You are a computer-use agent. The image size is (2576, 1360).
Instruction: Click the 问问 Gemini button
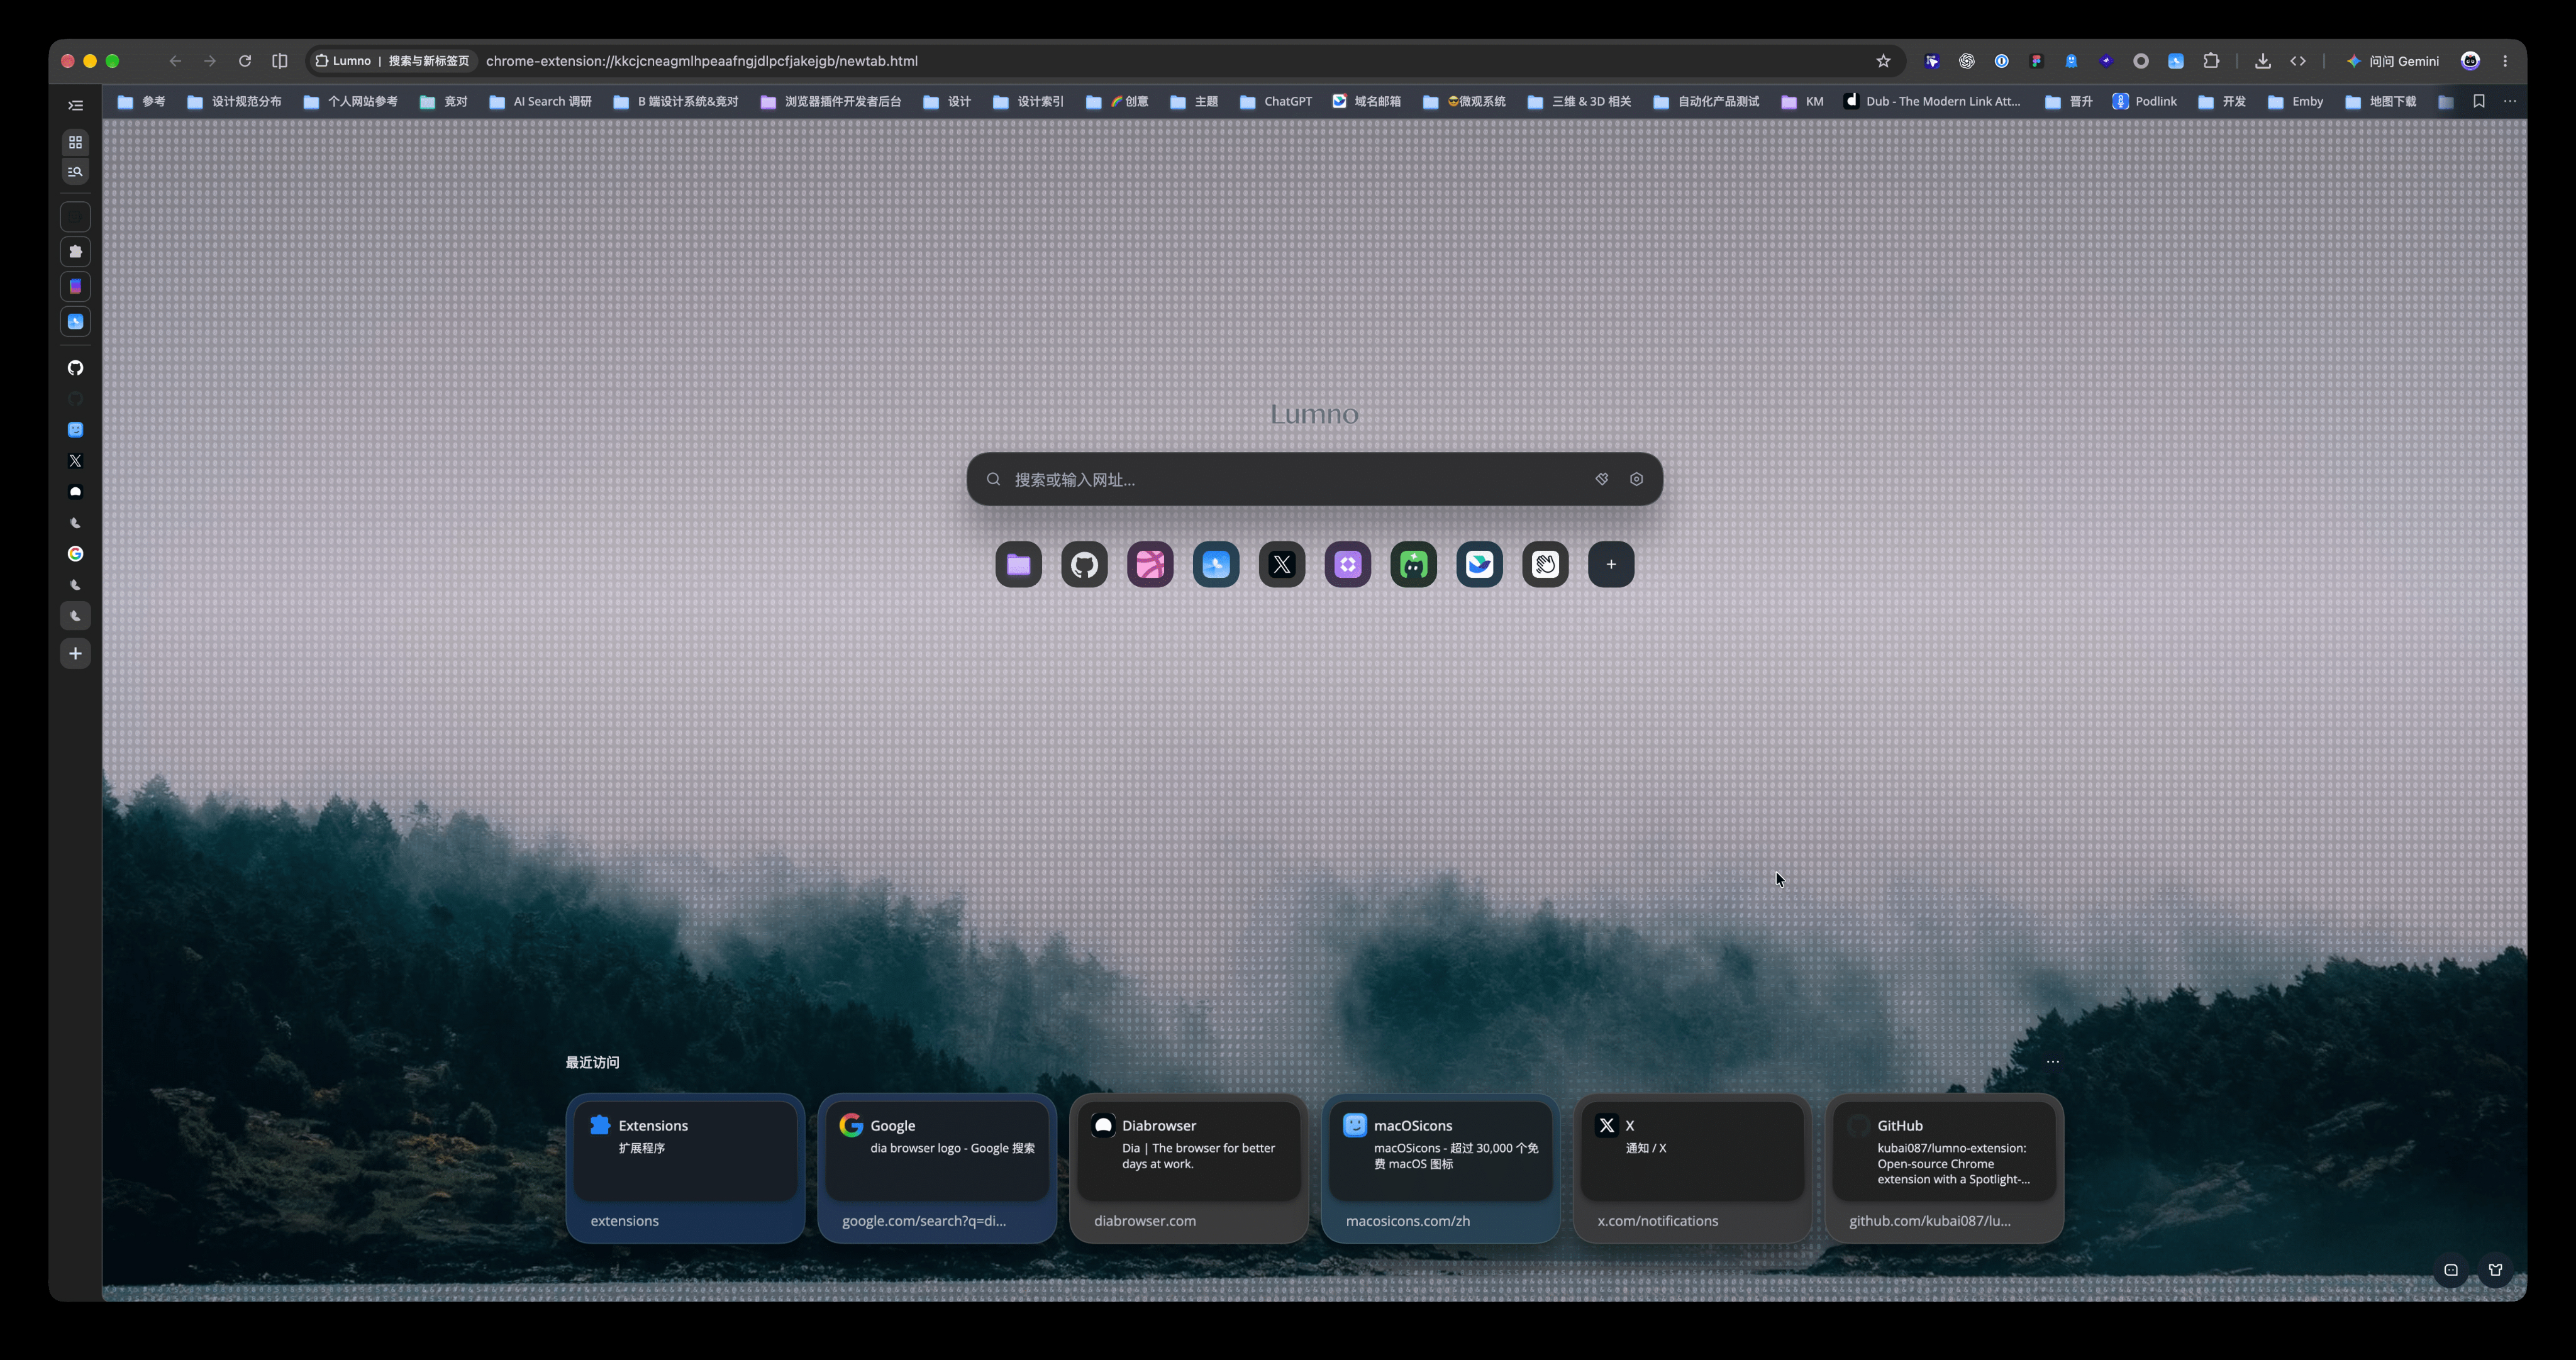point(2392,61)
